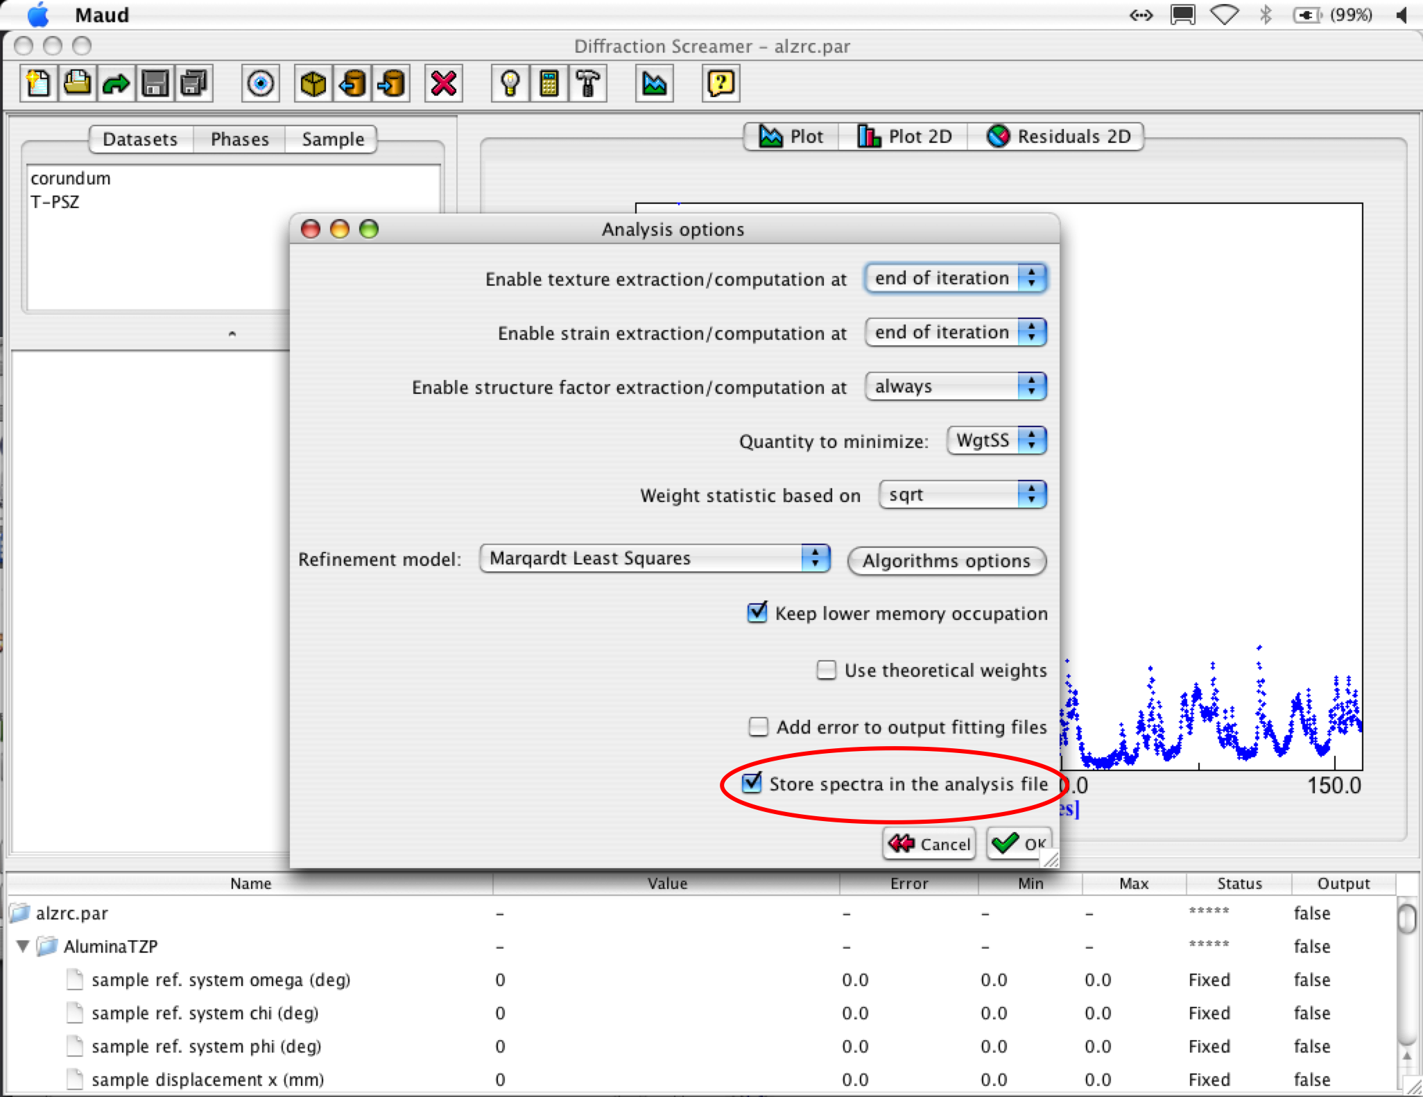Click the light bulb toolbar icon
The height and width of the screenshot is (1097, 1423).
(x=510, y=84)
